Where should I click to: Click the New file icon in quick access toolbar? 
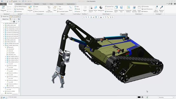[x=5, y=1]
